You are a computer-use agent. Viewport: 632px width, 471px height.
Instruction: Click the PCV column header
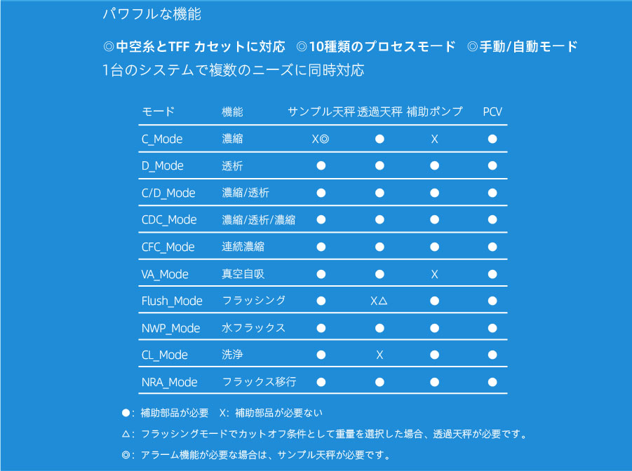[x=492, y=111]
